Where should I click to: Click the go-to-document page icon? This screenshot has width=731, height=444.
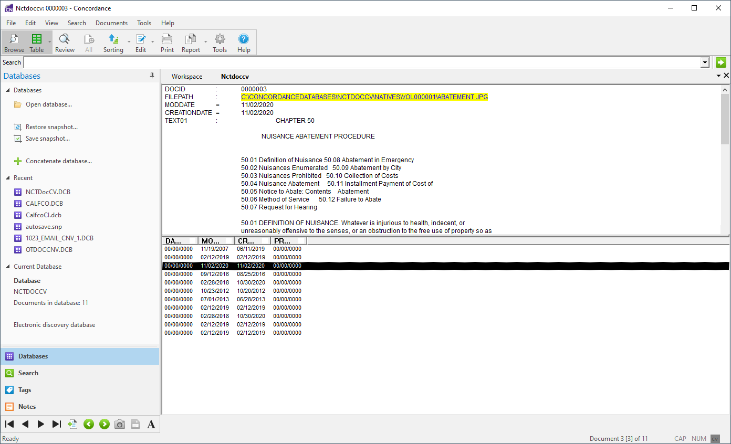[72, 424]
